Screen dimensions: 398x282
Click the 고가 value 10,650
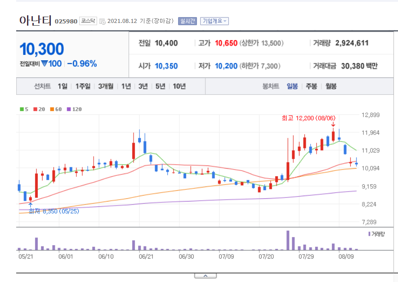pyautogui.click(x=226, y=43)
